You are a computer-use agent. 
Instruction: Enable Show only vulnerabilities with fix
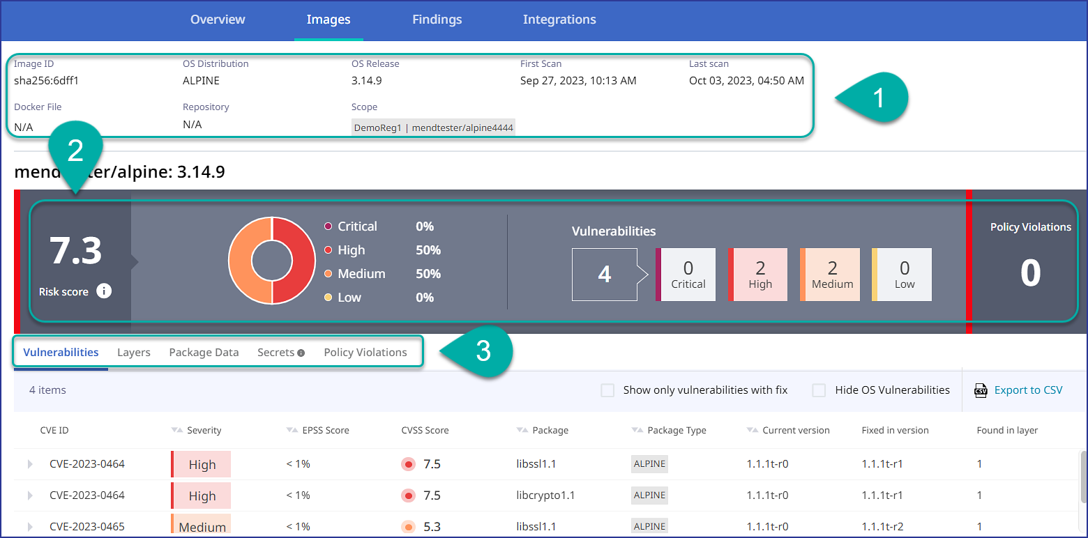(607, 390)
